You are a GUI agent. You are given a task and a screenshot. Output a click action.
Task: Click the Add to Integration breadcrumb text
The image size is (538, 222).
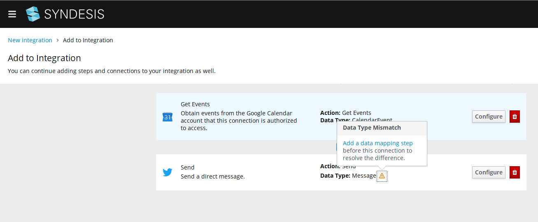(88, 40)
